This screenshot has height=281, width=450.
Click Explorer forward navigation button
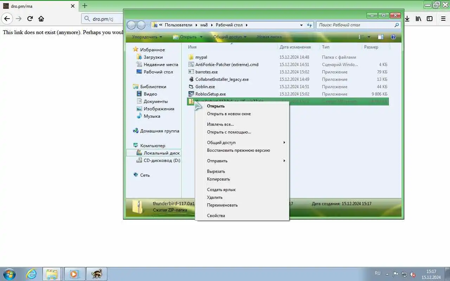[x=141, y=25]
